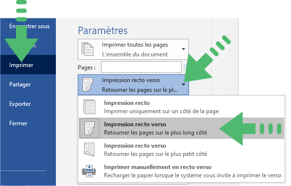Click the Pages : label
This screenshot has width=291, height=186.
coord(86,68)
